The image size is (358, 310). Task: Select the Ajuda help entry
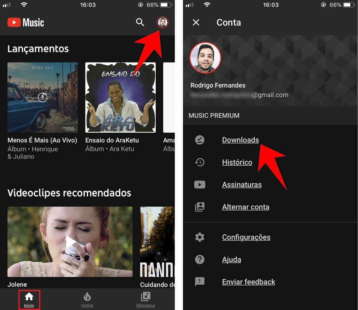231,259
